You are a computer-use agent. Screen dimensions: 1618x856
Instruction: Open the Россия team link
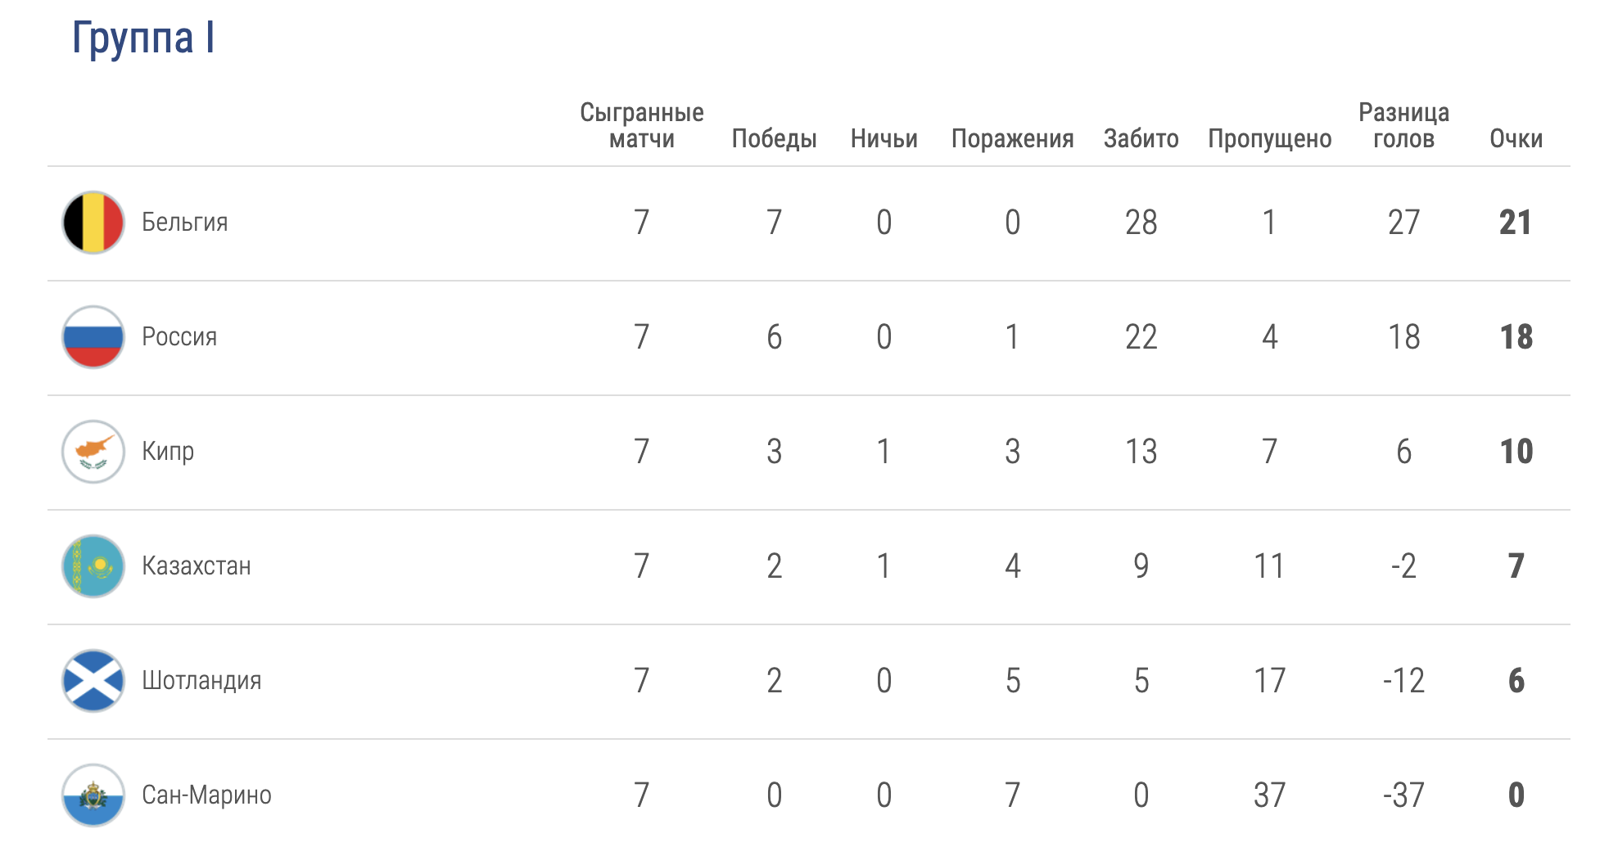(179, 337)
